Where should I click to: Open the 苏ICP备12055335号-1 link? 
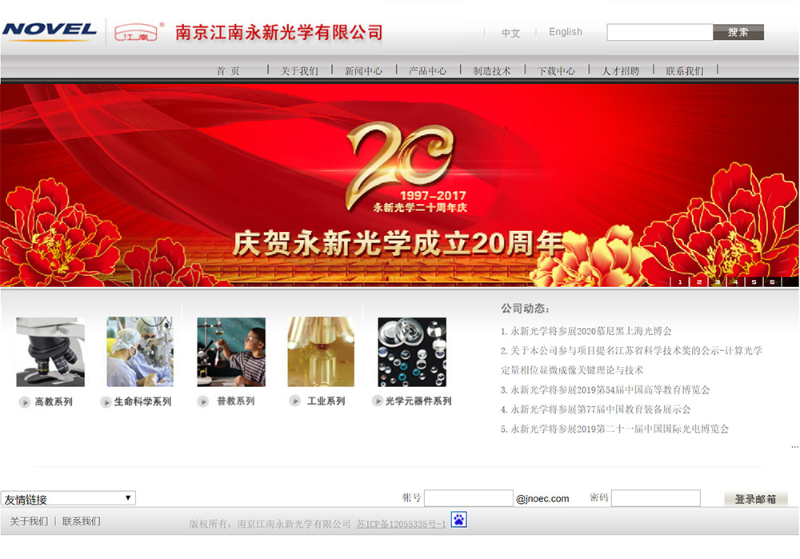(401, 524)
